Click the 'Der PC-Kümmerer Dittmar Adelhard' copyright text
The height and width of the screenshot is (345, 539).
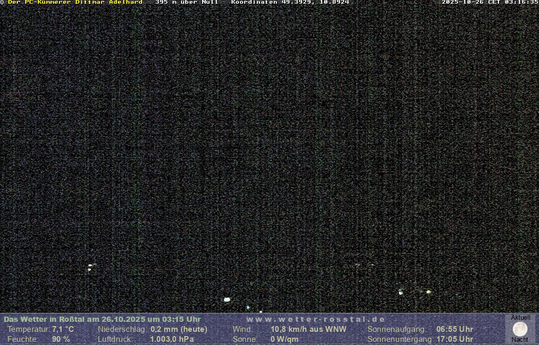75,3
